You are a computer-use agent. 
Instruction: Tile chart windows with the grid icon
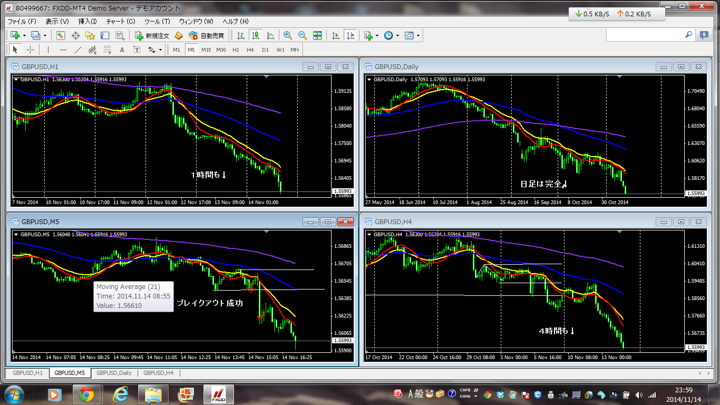[x=317, y=35]
